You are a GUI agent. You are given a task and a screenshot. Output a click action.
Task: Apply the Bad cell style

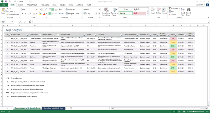[x=140, y=13]
